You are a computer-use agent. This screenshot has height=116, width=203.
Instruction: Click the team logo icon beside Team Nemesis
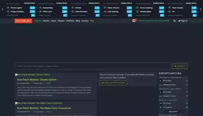pos(73,11)
